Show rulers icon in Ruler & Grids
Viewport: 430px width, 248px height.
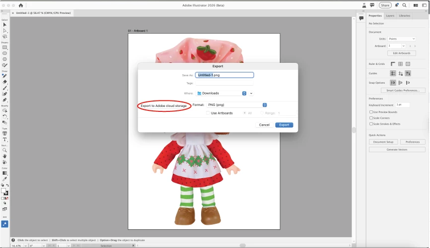pos(393,64)
